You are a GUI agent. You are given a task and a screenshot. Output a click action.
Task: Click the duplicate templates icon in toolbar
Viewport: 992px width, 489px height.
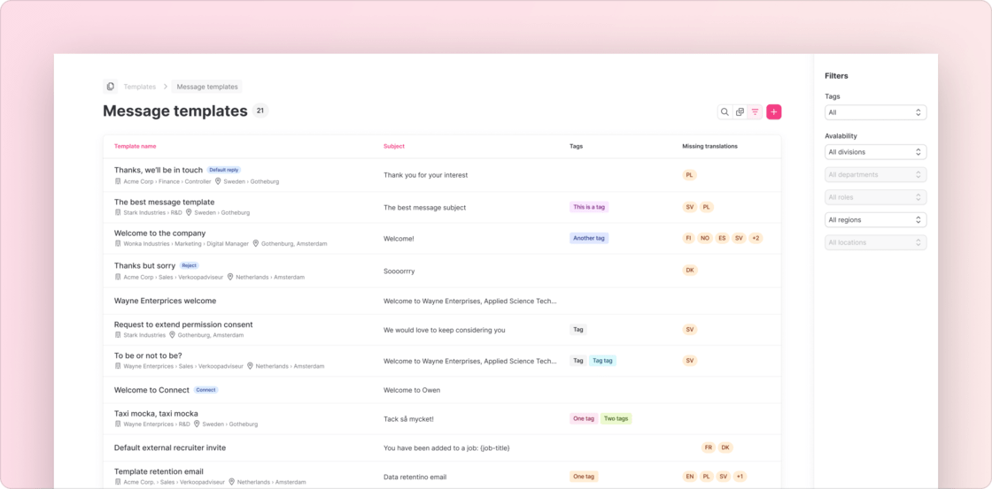pyautogui.click(x=740, y=112)
